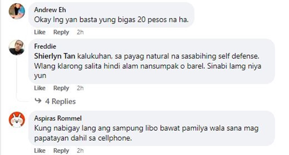Reply to Aspiras Rommel's comment
289x155 pixels.
(61, 151)
